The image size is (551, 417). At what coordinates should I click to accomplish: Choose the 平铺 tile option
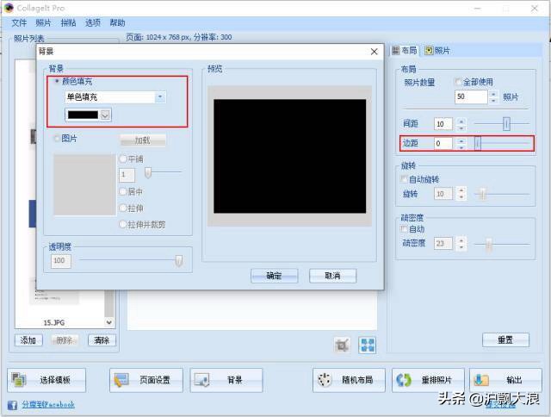point(123,159)
